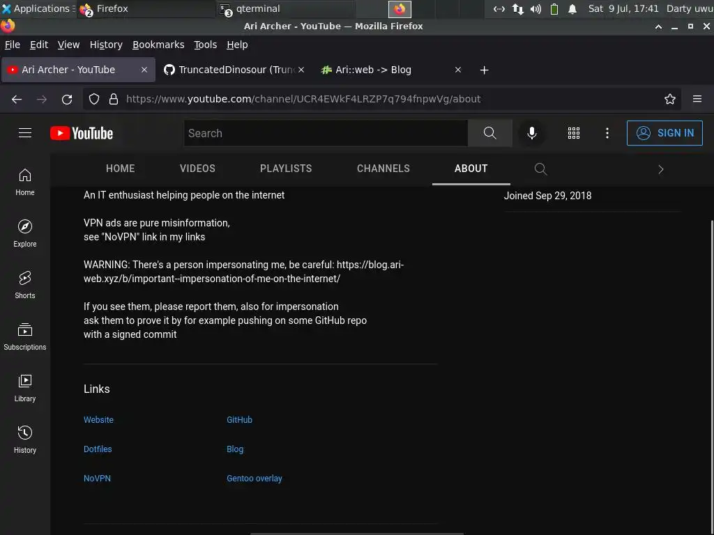Switch to qterminal in the taskbar
This screenshot has width=714, height=535.
284,8
